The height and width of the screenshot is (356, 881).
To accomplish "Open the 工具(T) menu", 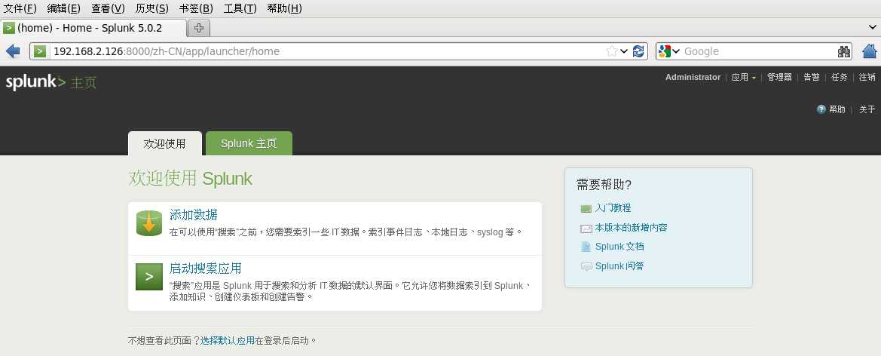I will point(240,8).
